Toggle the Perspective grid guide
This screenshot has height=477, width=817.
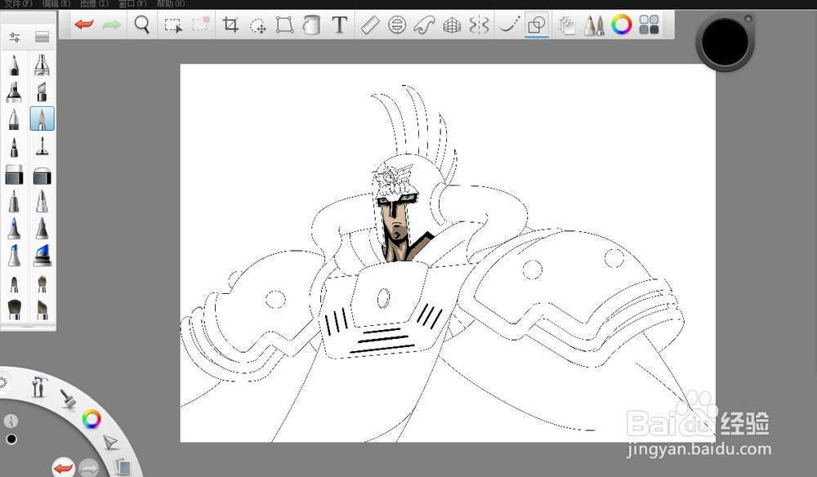452,25
